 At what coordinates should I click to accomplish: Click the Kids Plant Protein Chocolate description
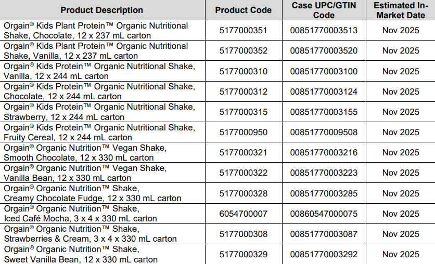click(96, 30)
